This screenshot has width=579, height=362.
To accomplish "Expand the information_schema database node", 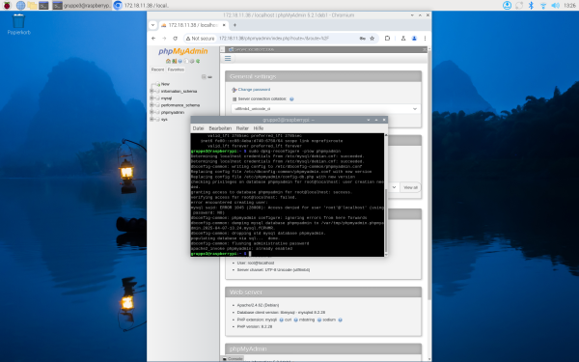I will [x=152, y=91].
